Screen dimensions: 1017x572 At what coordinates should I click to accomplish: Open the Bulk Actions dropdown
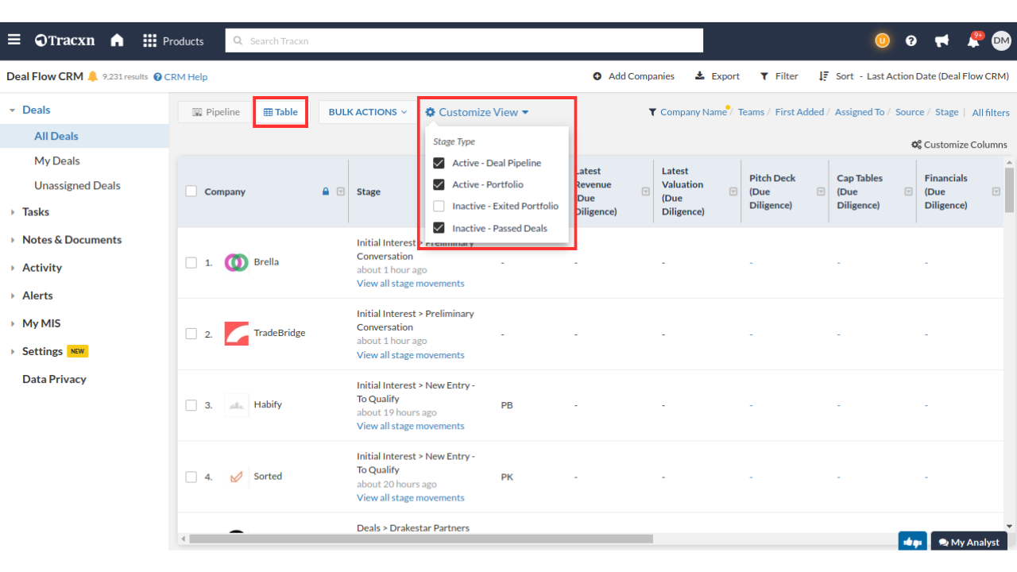coord(367,112)
